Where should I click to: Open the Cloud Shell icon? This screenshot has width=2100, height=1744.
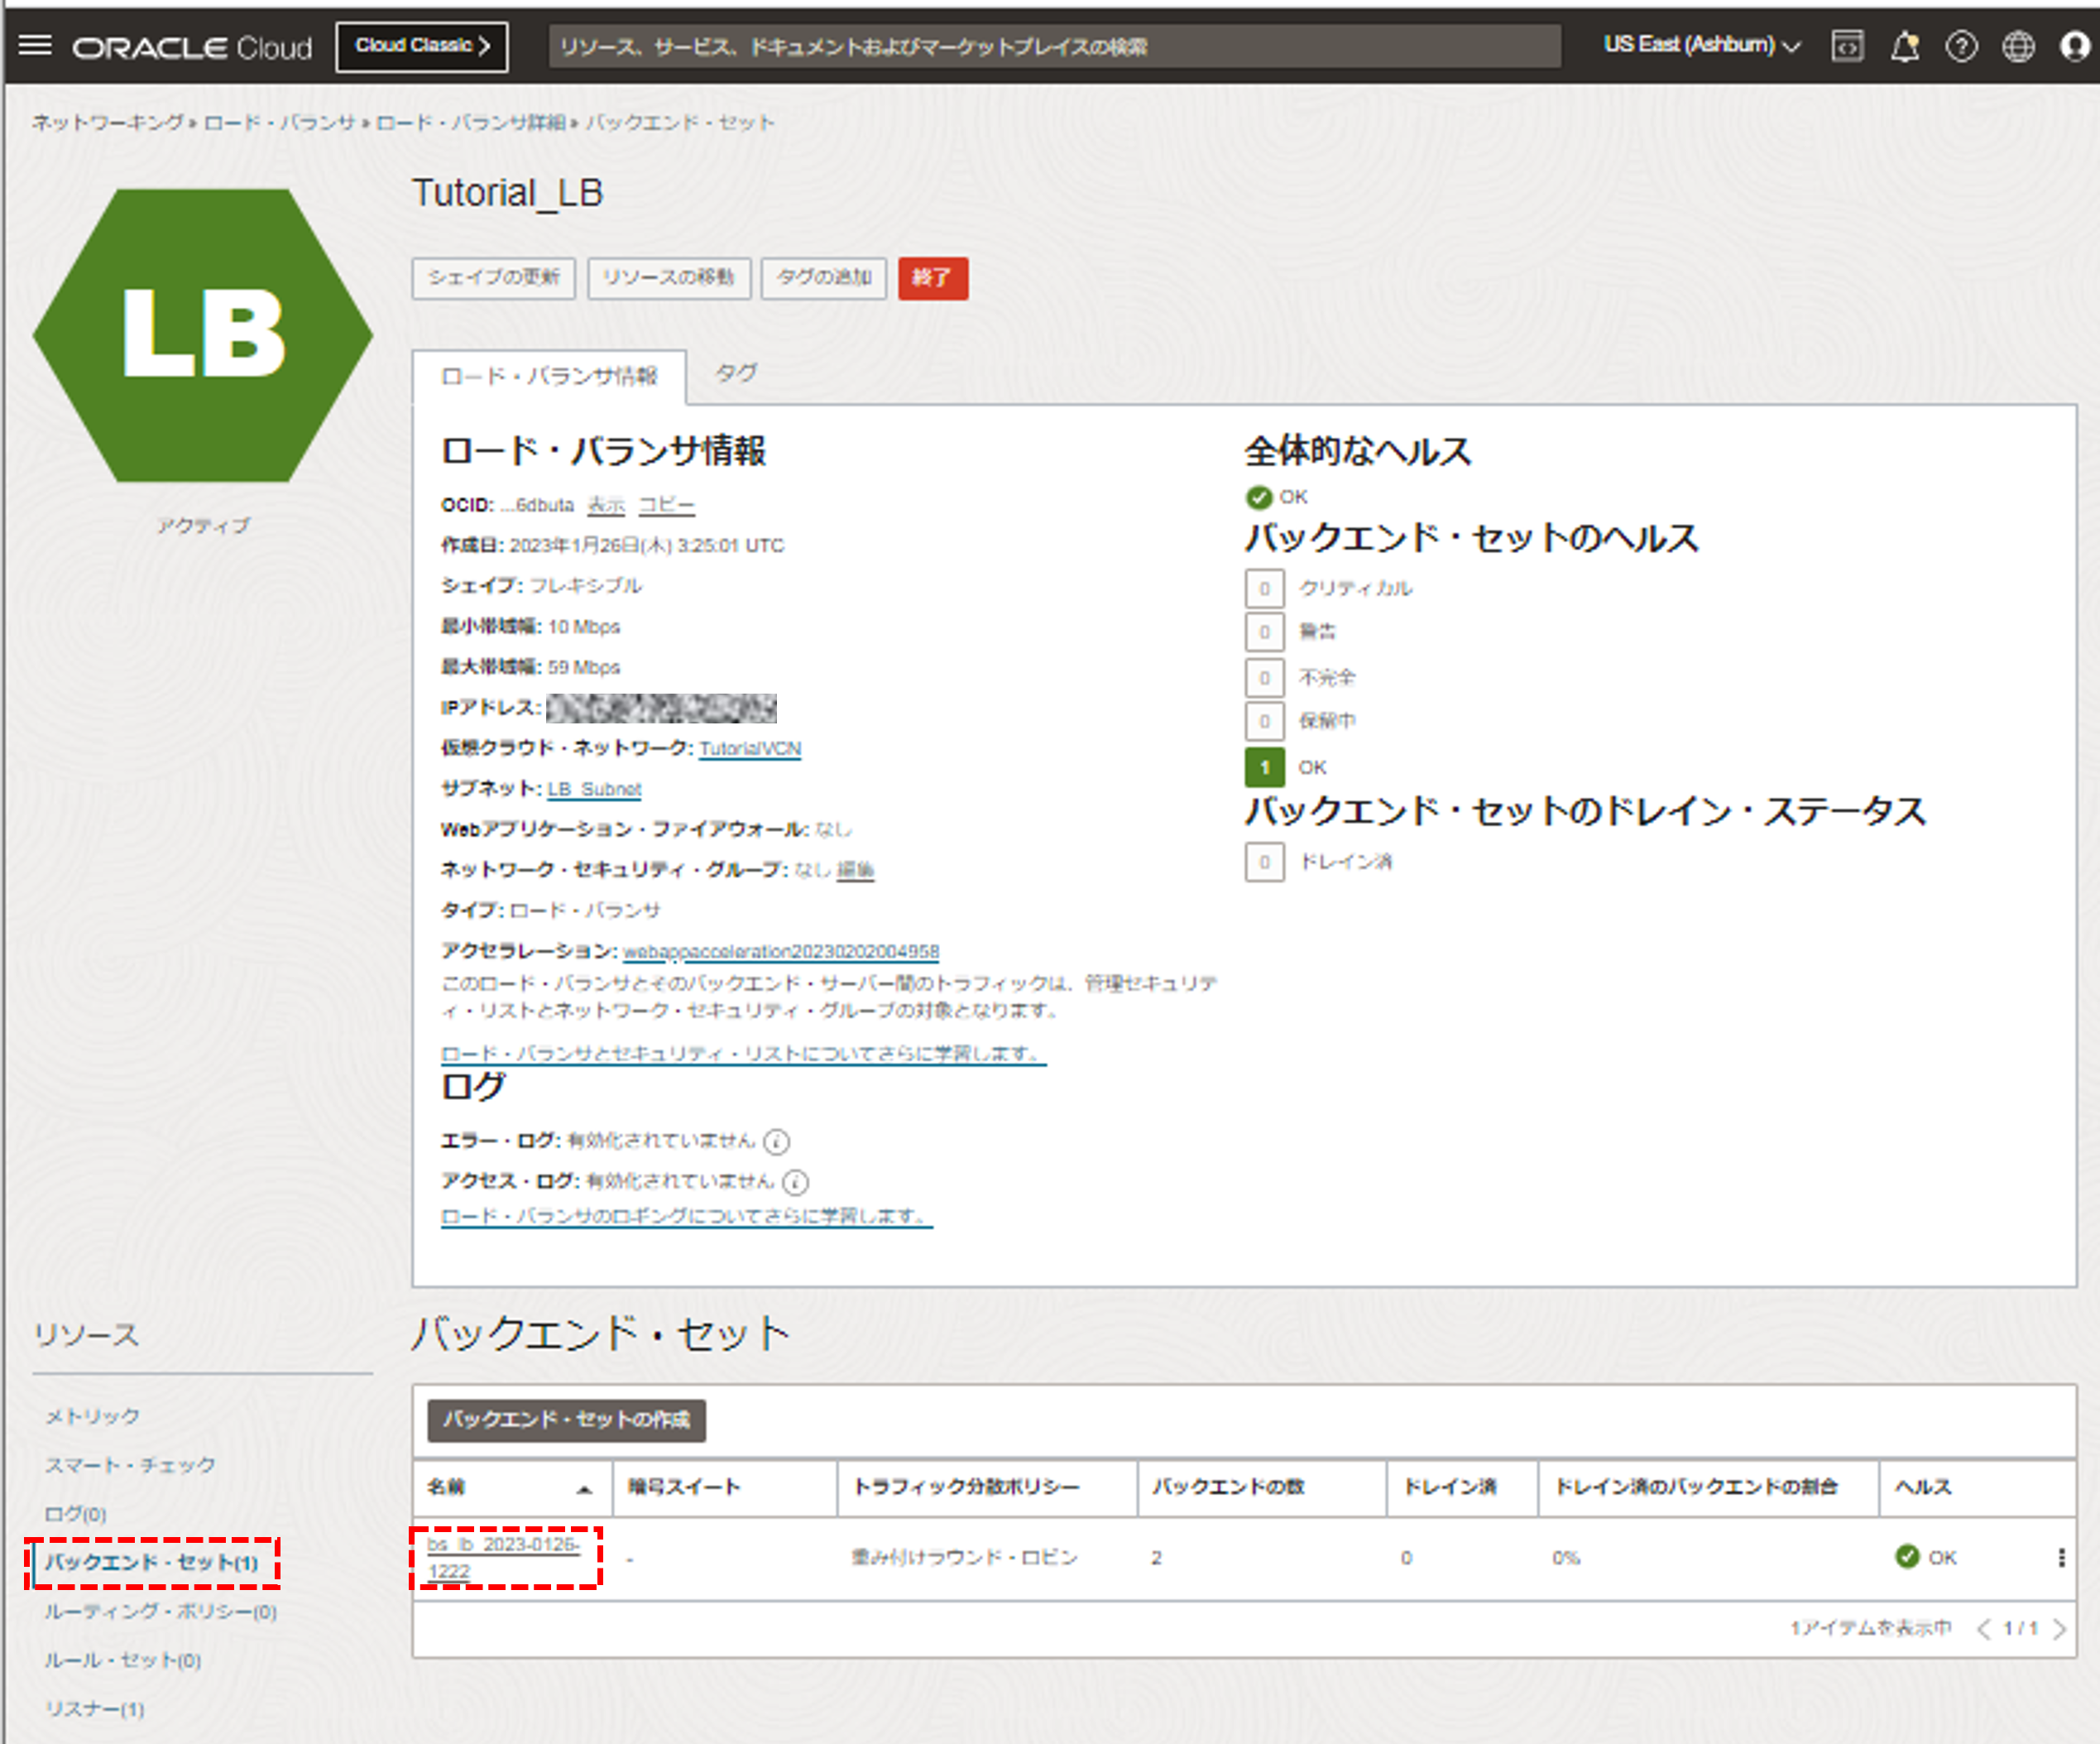1848,45
